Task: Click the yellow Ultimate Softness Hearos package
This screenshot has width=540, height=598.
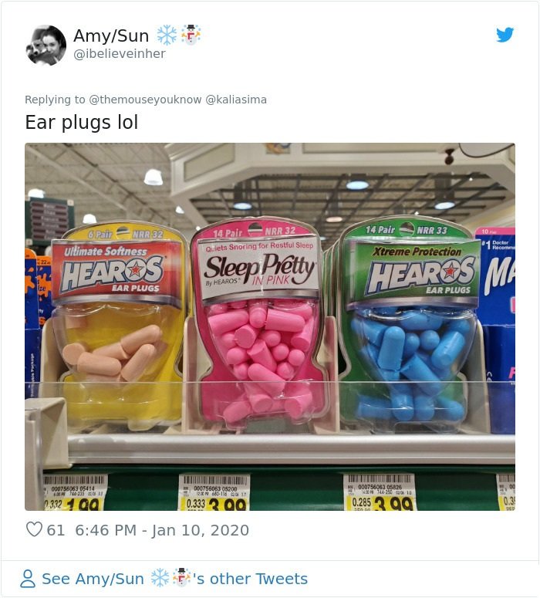Action: pos(118,326)
